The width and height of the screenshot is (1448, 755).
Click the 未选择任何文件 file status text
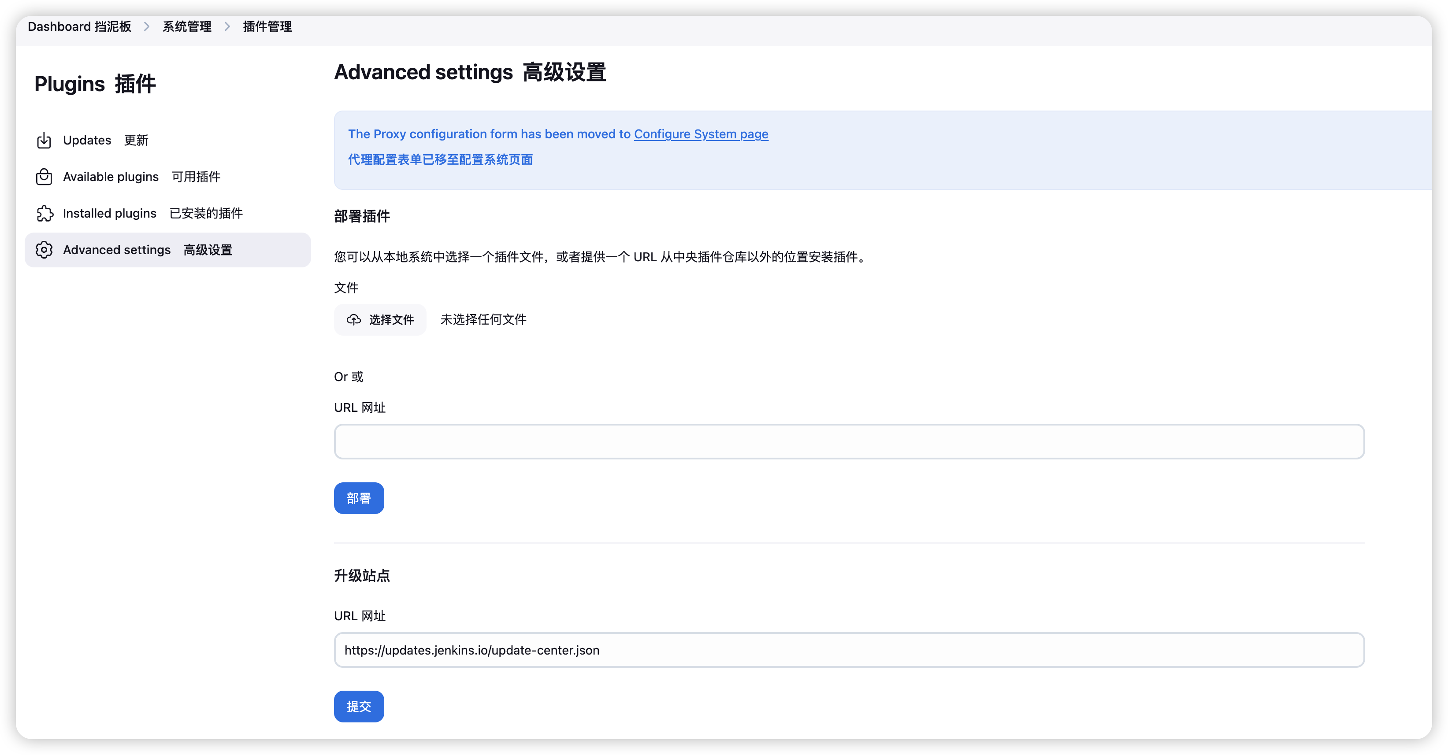(483, 320)
